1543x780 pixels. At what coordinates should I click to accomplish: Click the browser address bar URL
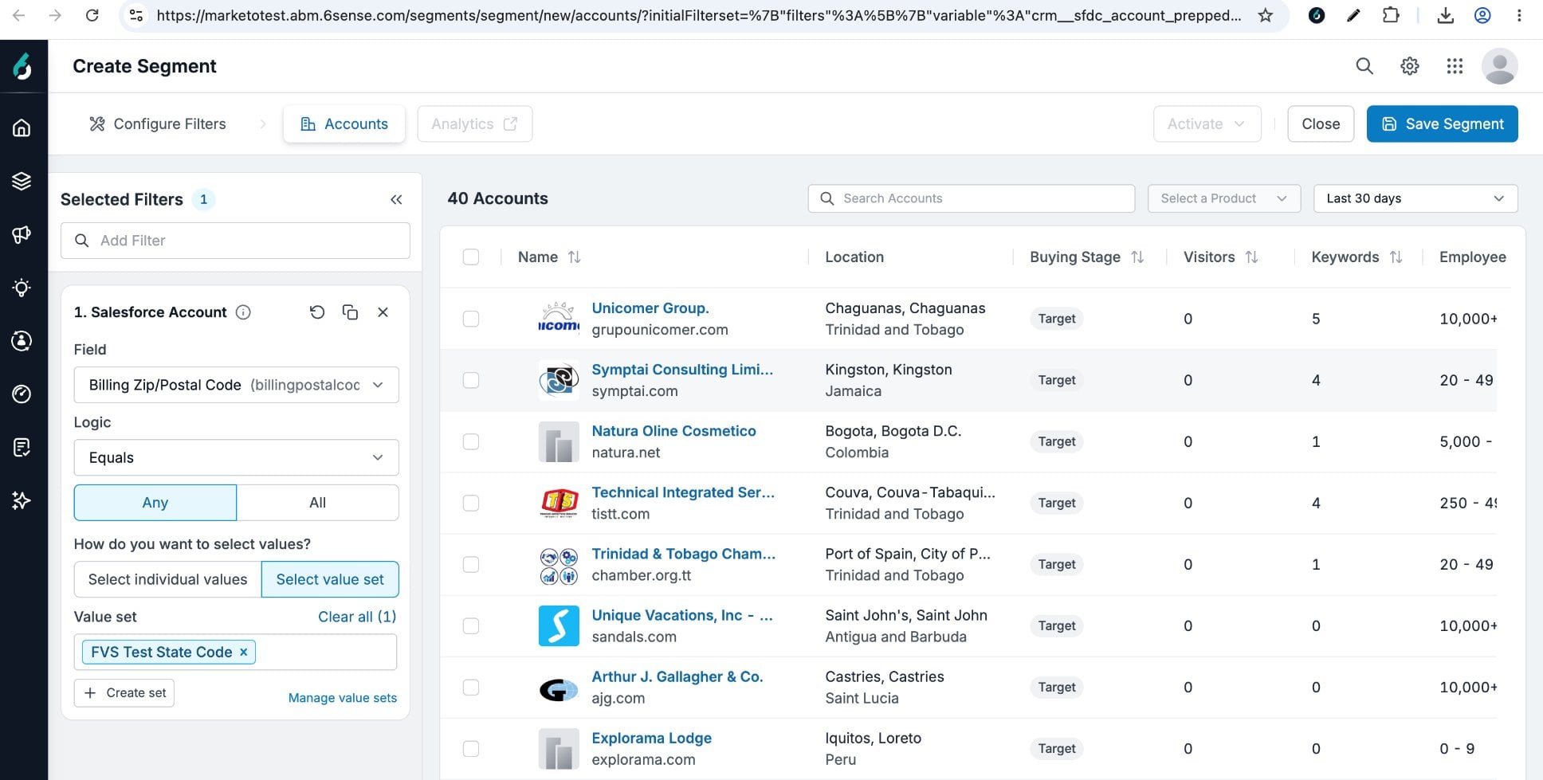click(x=699, y=15)
